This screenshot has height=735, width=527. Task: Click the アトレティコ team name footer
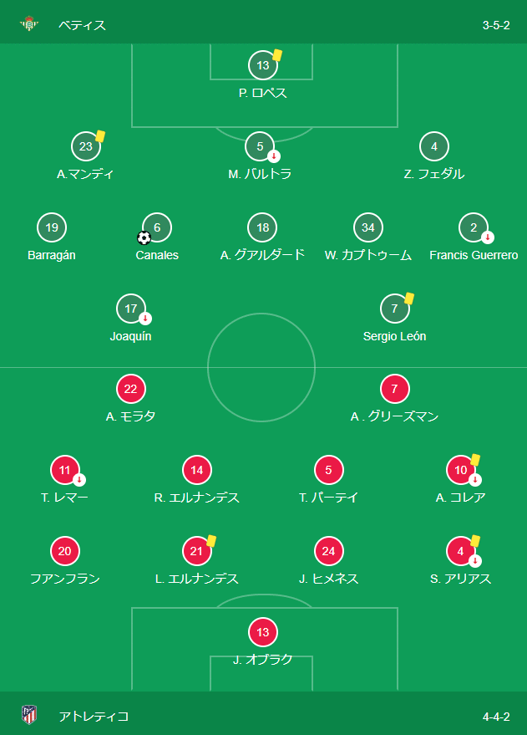point(94,717)
